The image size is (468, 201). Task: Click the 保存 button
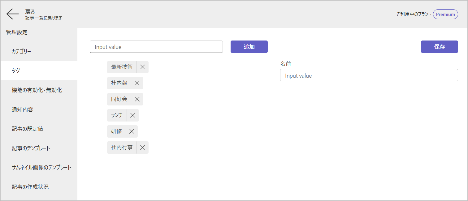click(x=439, y=47)
